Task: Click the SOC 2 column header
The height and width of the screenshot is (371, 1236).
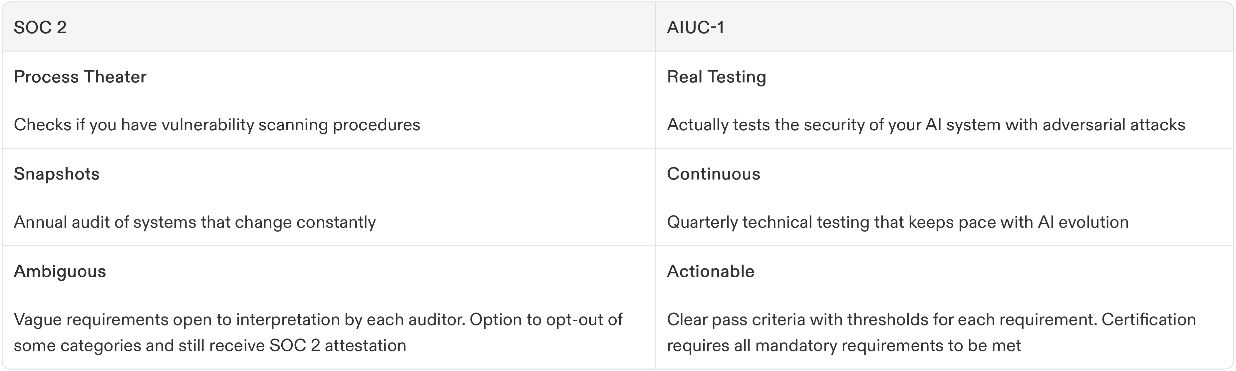Action: [x=40, y=27]
